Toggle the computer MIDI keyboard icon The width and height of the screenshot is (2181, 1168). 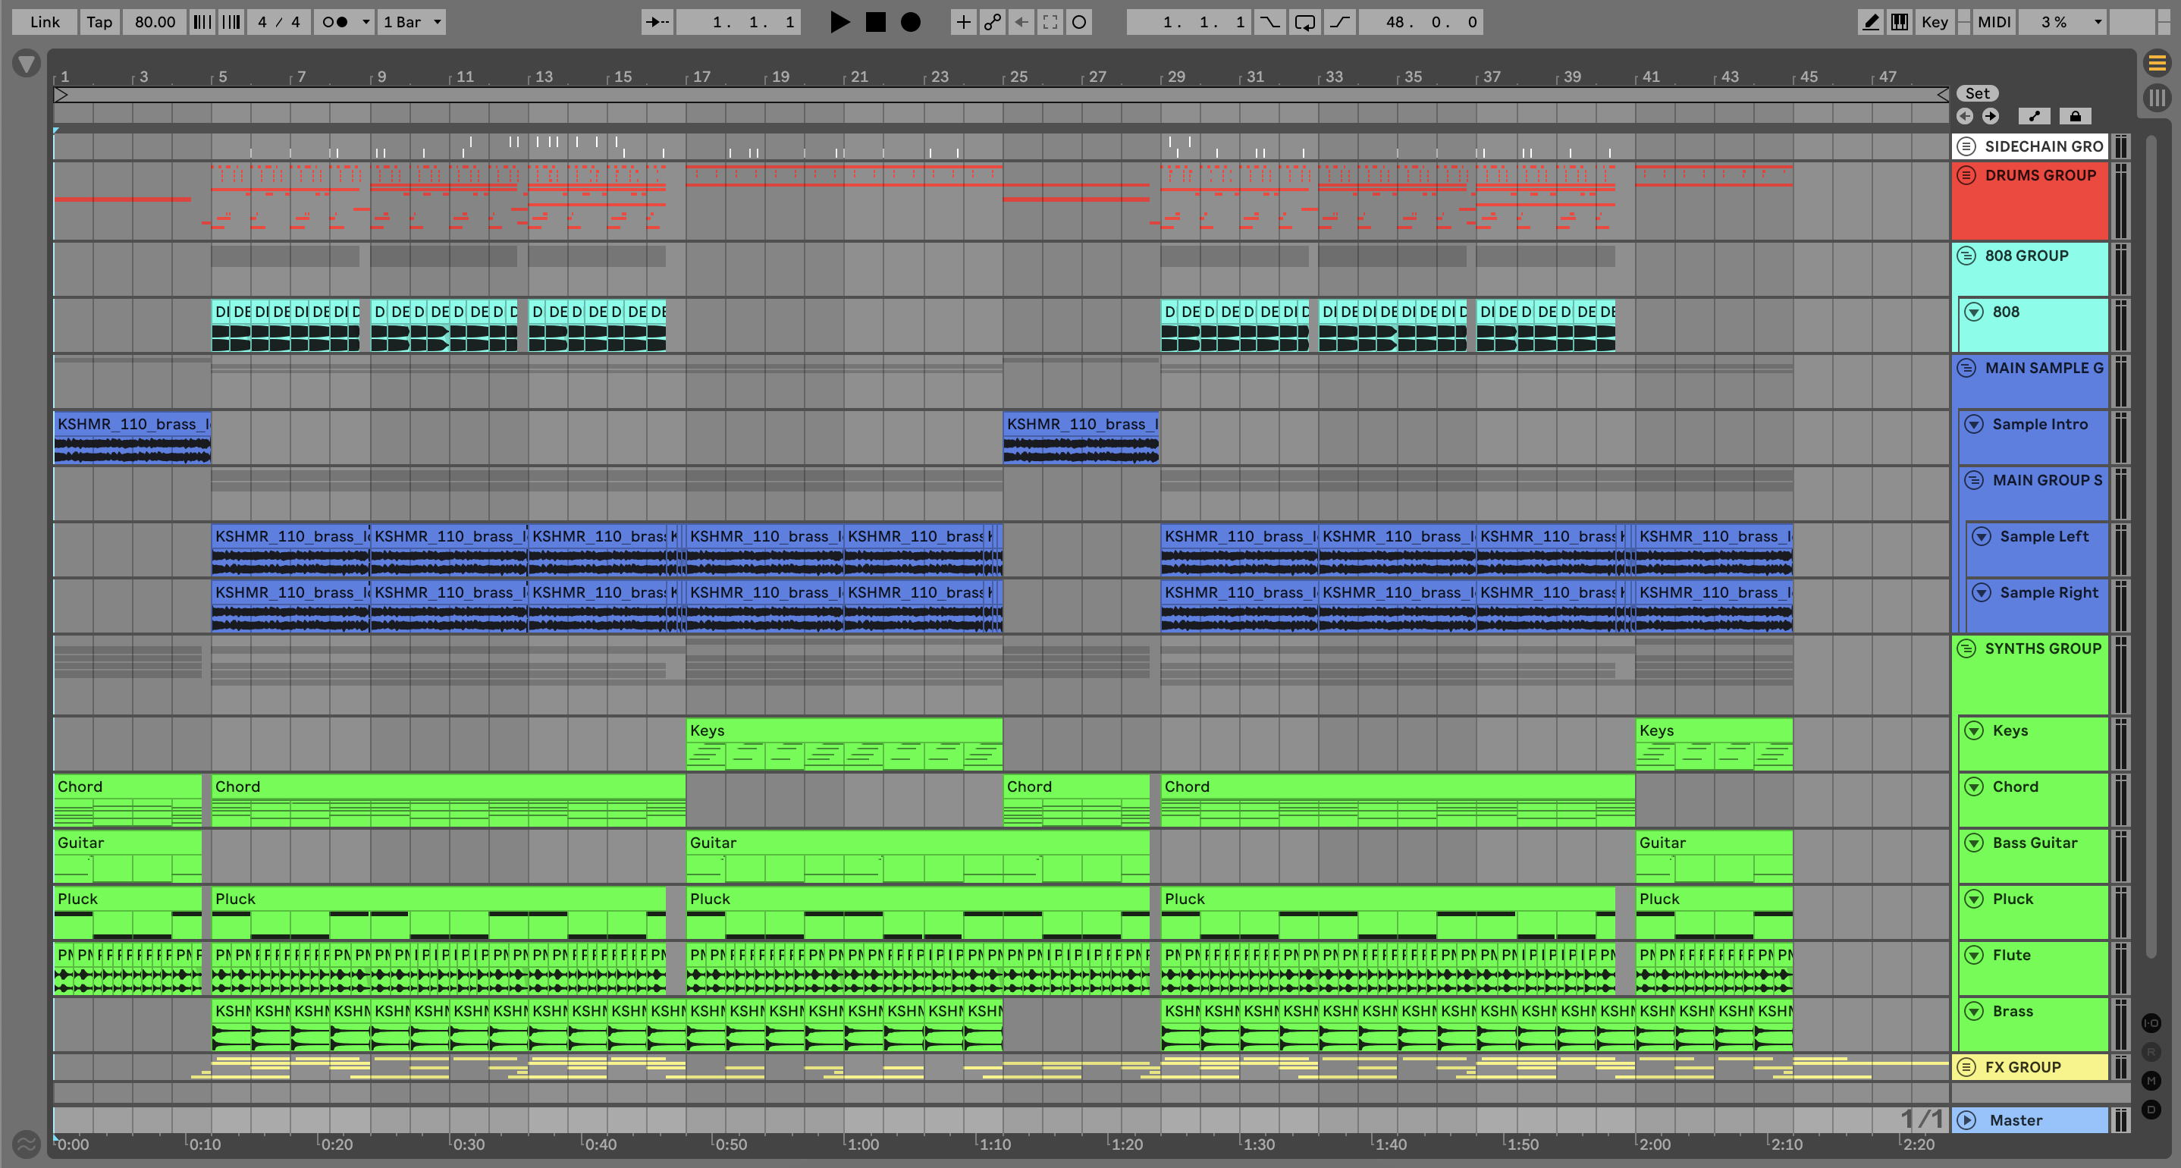click(1900, 22)
